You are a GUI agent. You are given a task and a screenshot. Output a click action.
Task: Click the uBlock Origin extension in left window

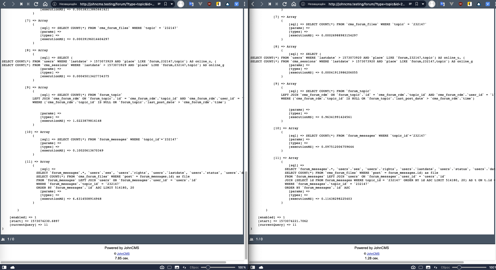[209, 4]
